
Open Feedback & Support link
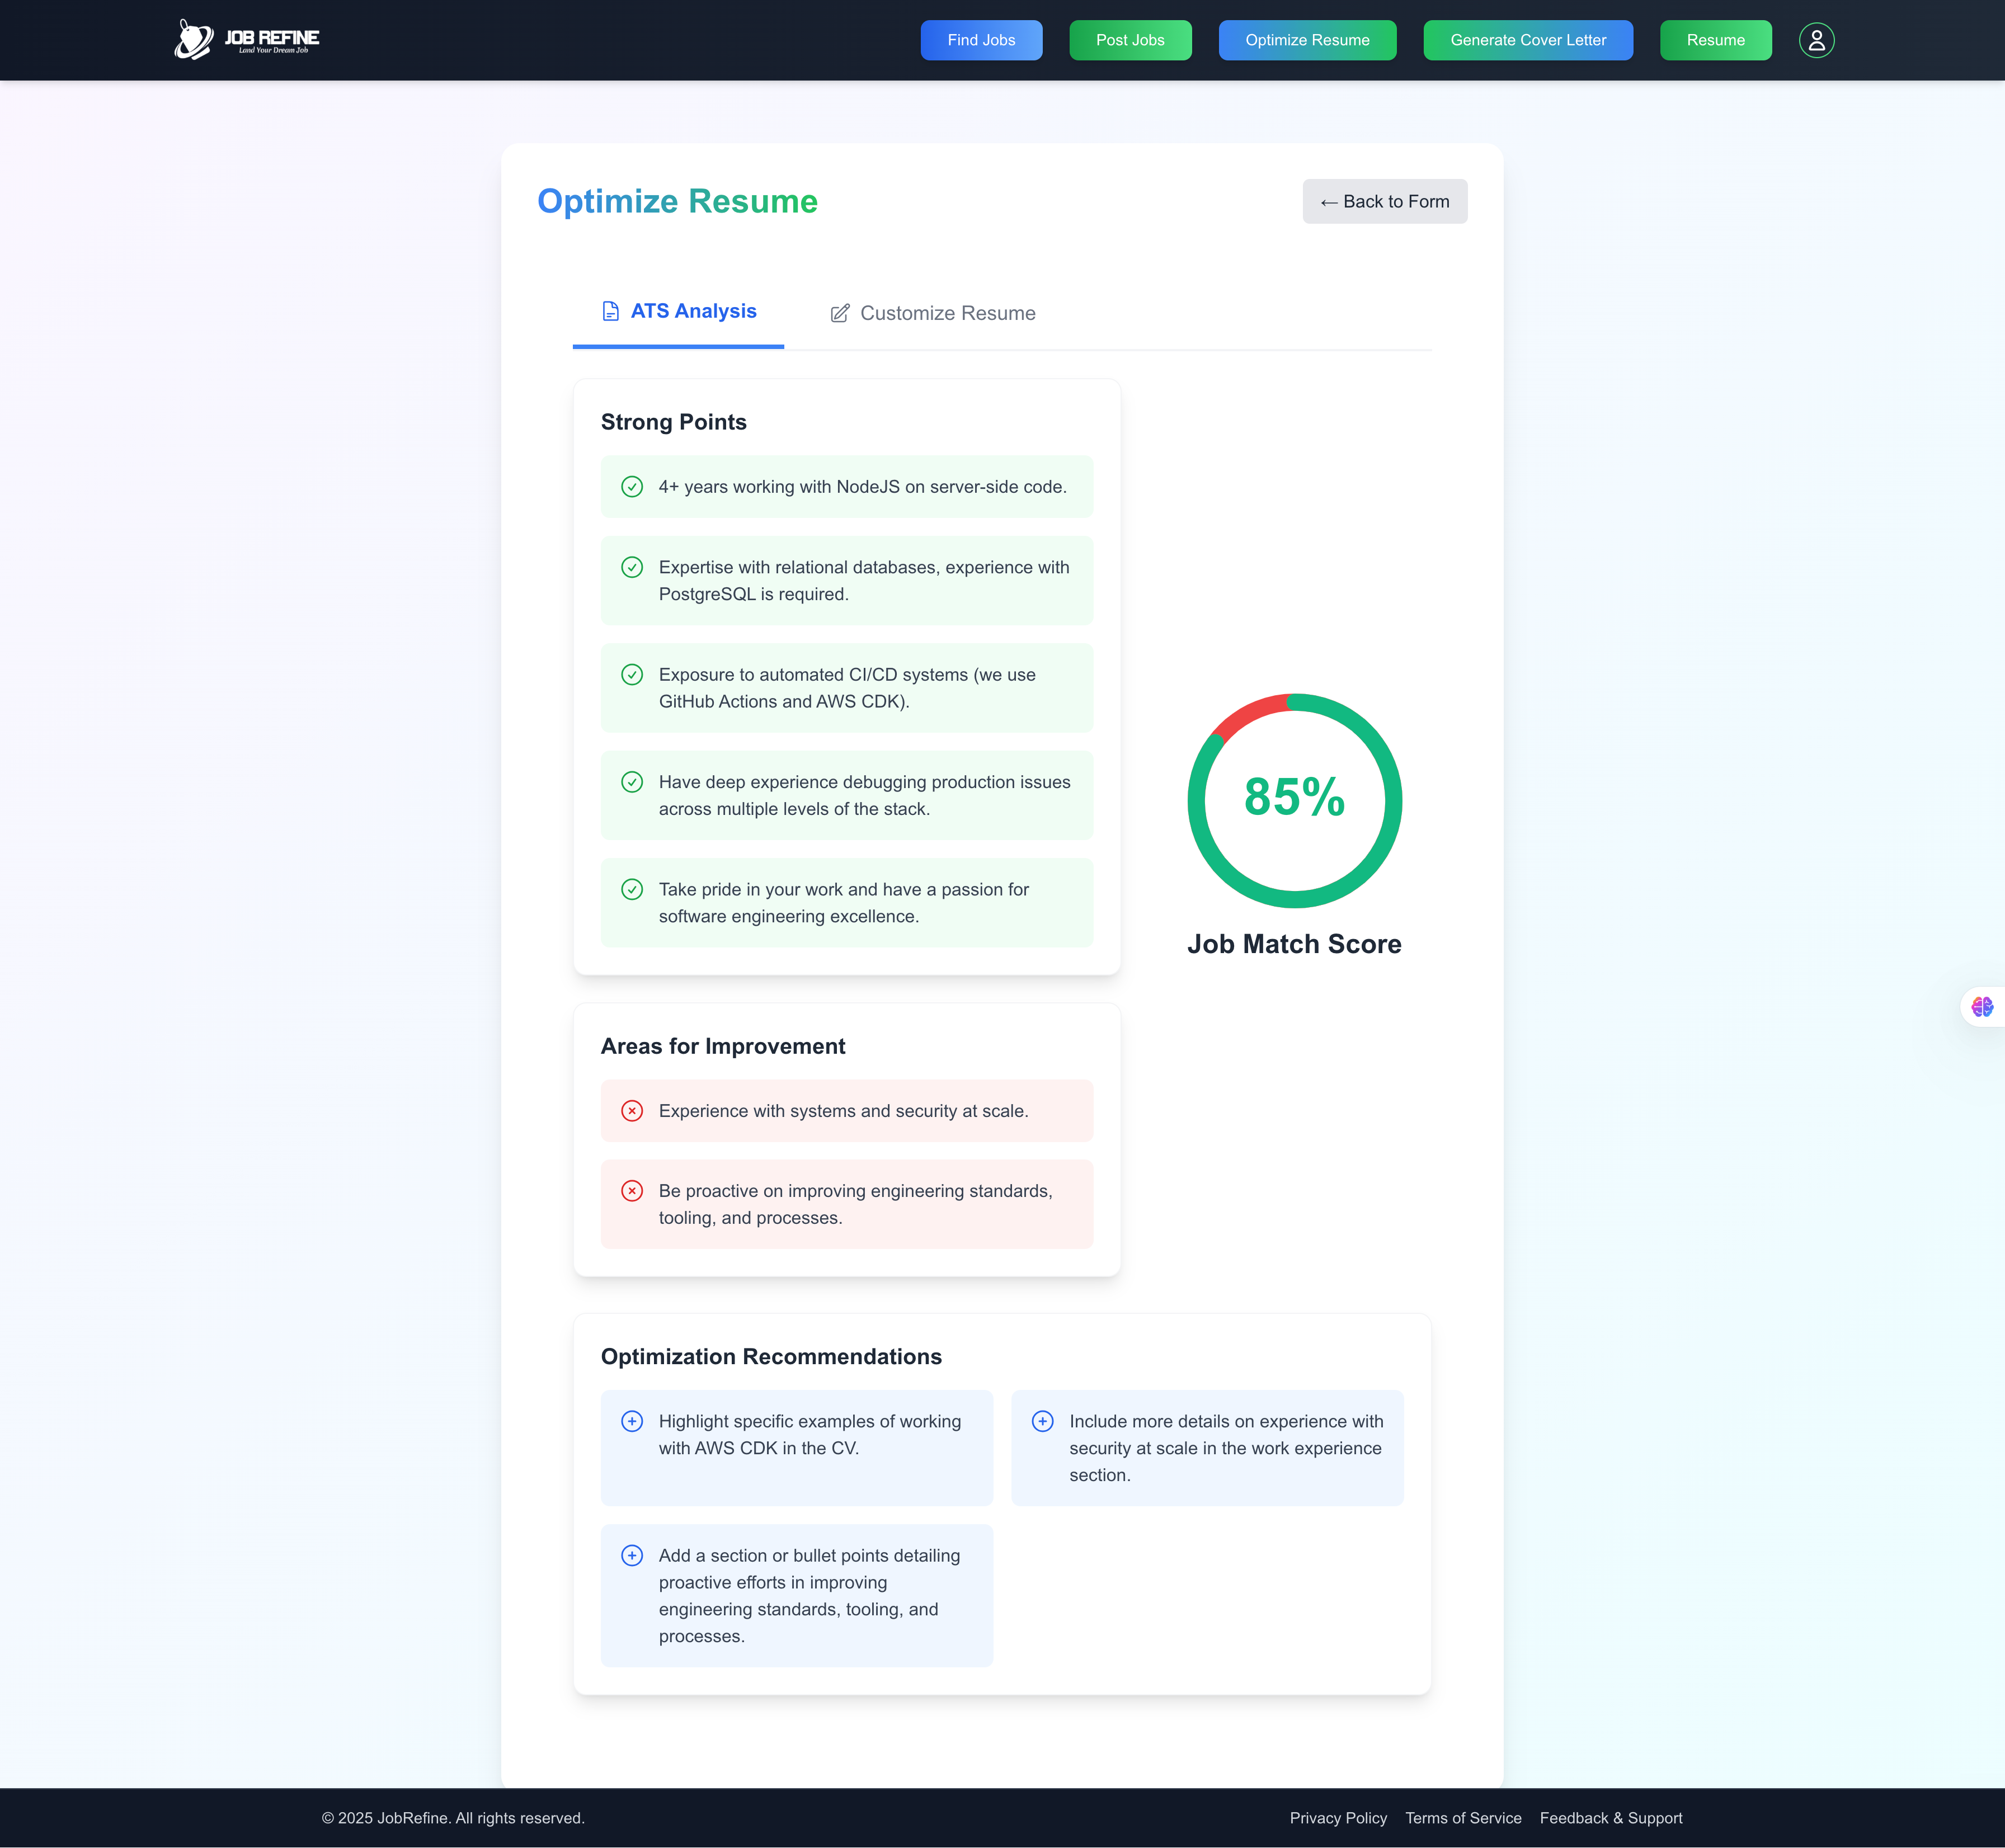pos(1610,1818)
